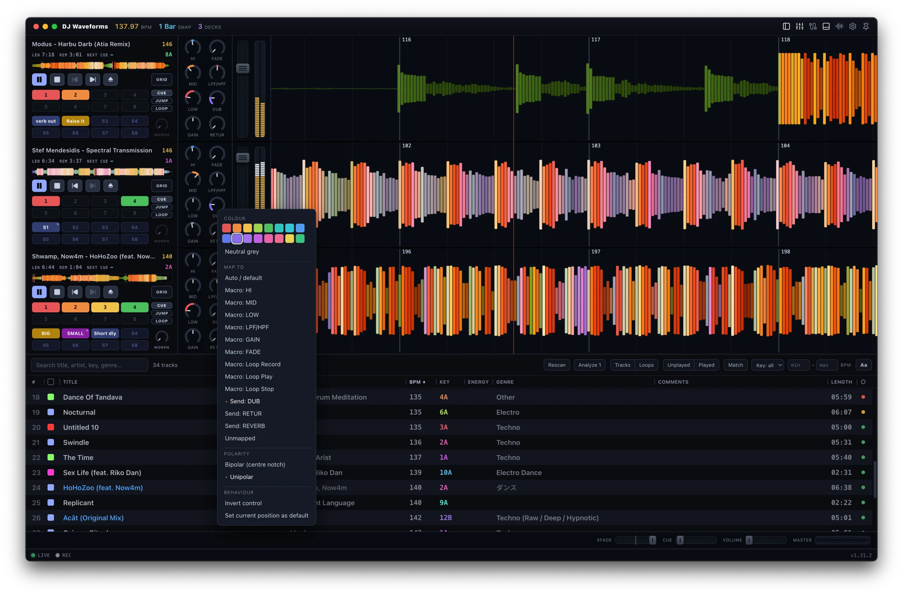Pick the red colour swatch

tap(227, 228)
